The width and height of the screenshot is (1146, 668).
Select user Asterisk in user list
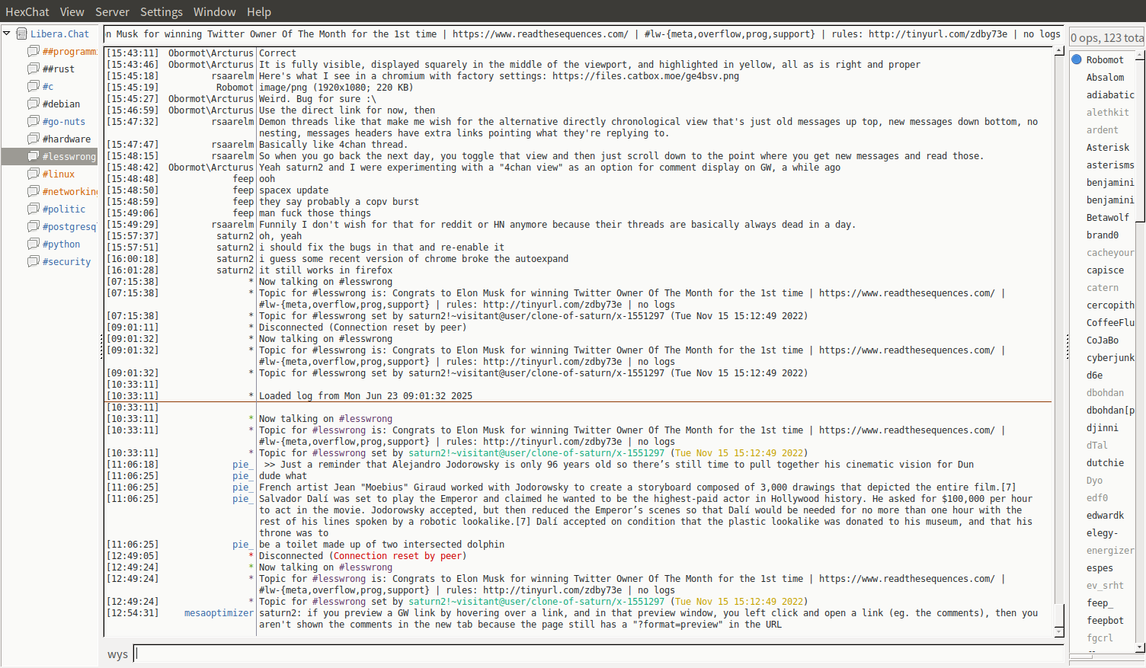tap(1107, 147)
